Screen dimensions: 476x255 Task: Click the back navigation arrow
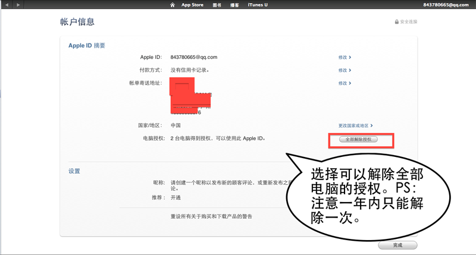pyautogui.click(x=7, y=5)
